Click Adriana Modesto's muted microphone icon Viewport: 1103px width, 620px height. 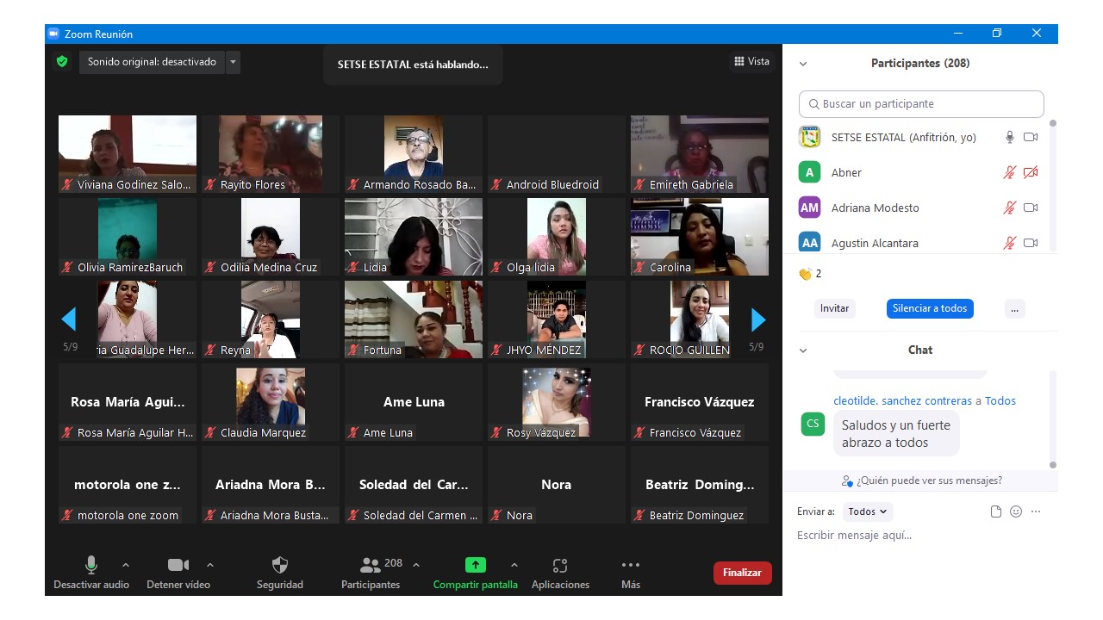point(1010,208)
